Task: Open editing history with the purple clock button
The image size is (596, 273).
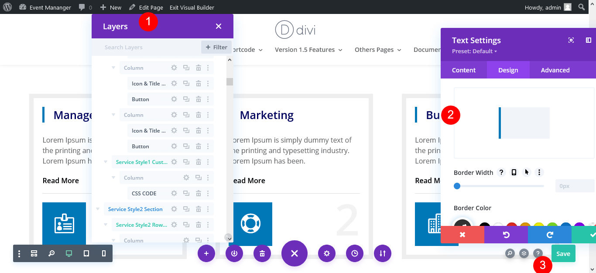Action: 355,253
